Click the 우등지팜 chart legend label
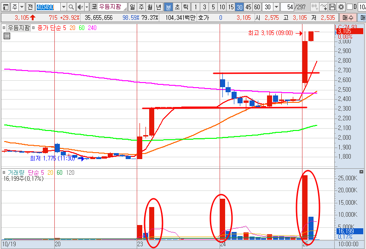 19,28
